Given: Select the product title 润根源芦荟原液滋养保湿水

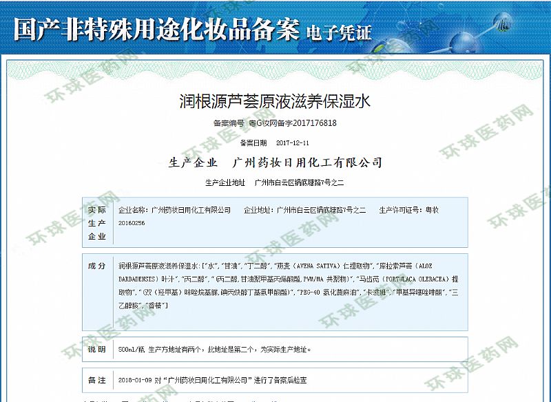Looking at the screenshot, I should pos(275,101).
